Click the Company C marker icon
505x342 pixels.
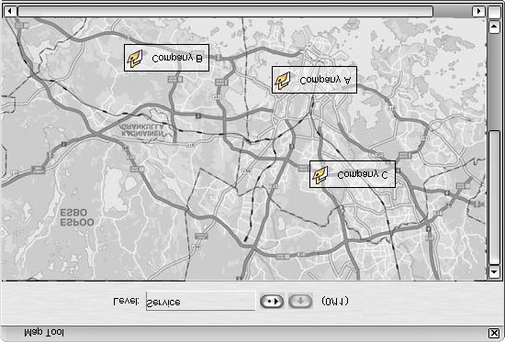(x=320, y=175)
